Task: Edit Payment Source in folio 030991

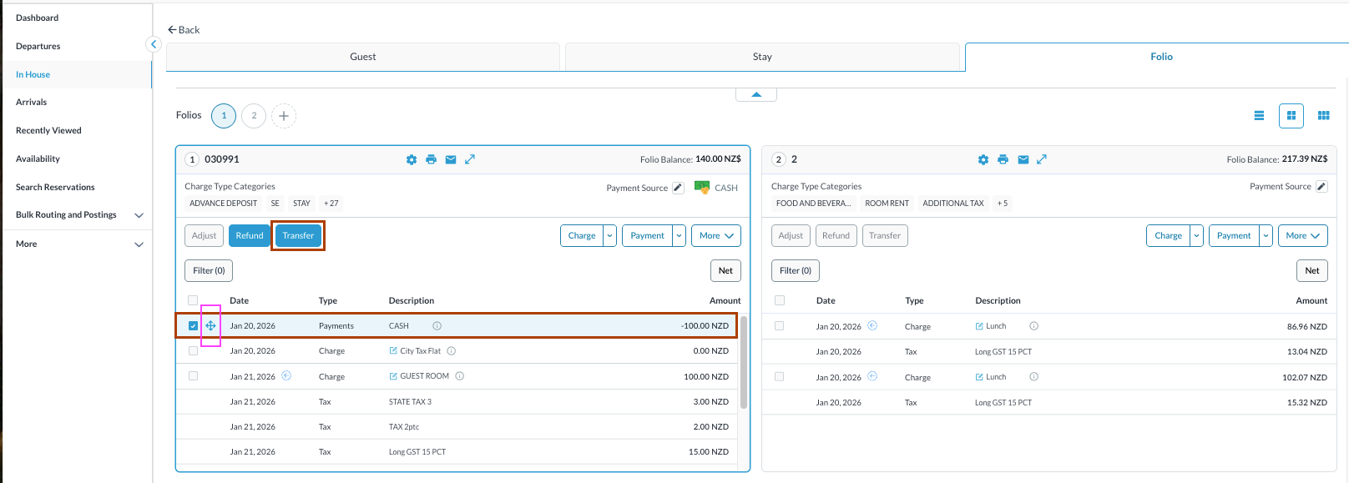Action: click(678, 188)
